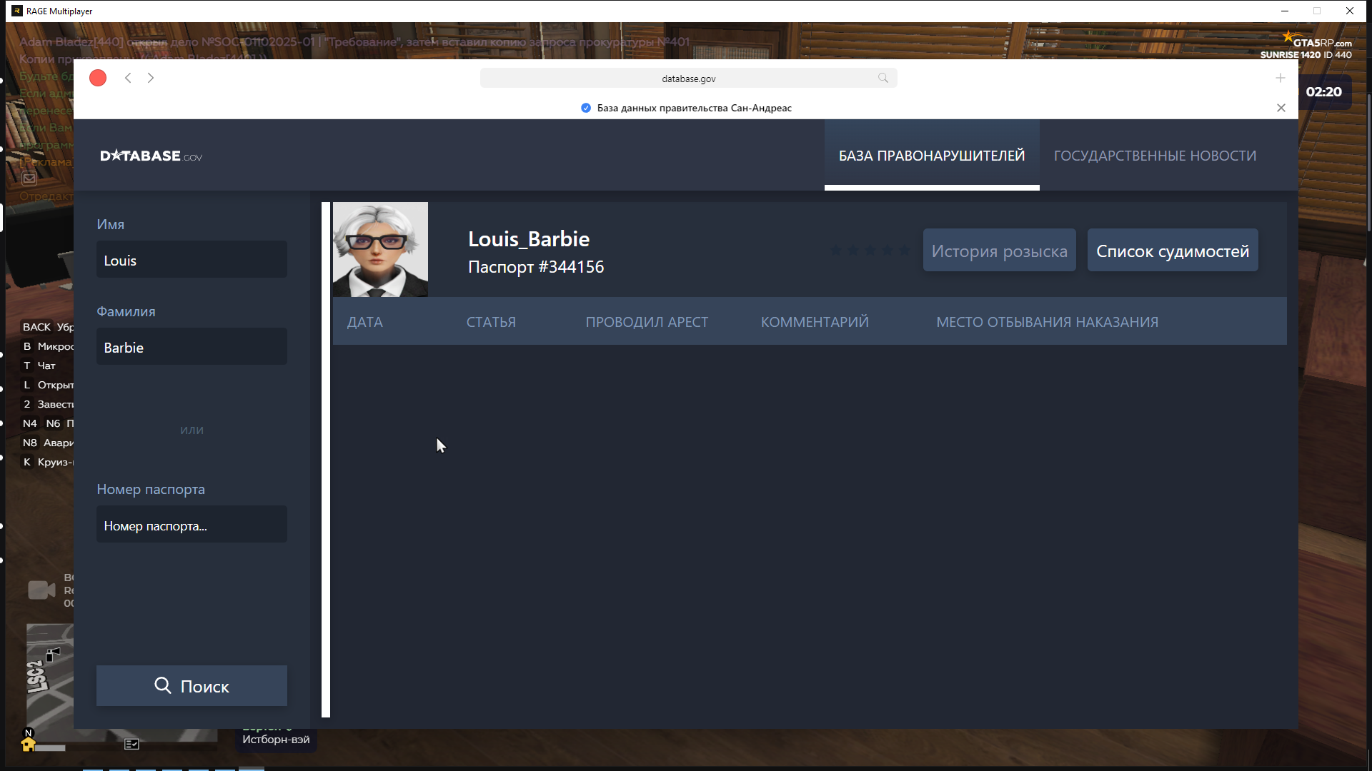Click the DATABASE.gov logo
Viewport: 1372px width, 771px height.
151,156
